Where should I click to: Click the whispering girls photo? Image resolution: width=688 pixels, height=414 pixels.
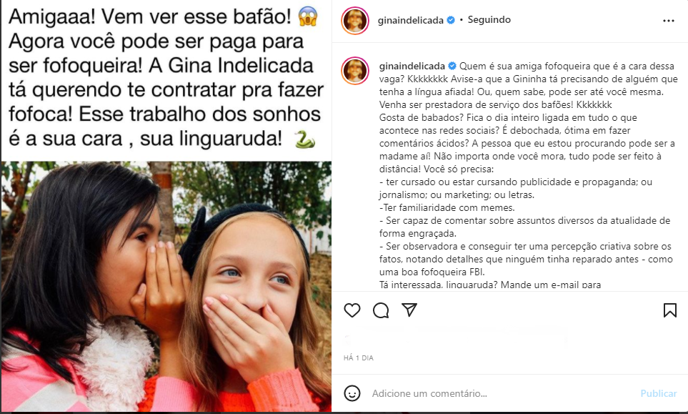point(166,286)
